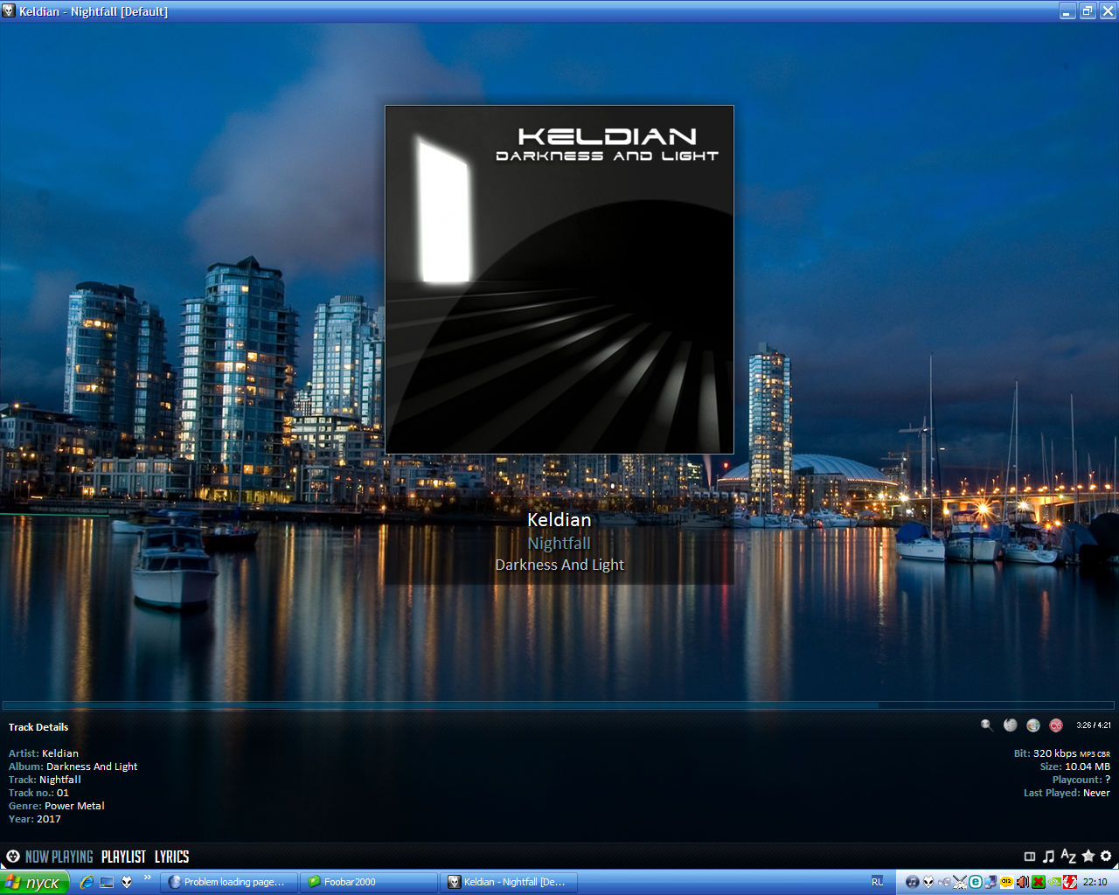Click the AZ sort icon
This screenshot has height=895, width=1119.
point(1067,857)
